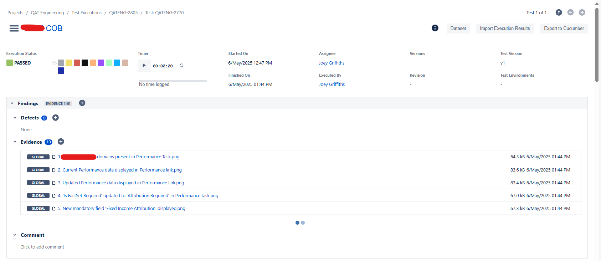Select the yellow status color swatch
Image resolution: width=601 pixels, height=261 pixels.
pos(69,63)
